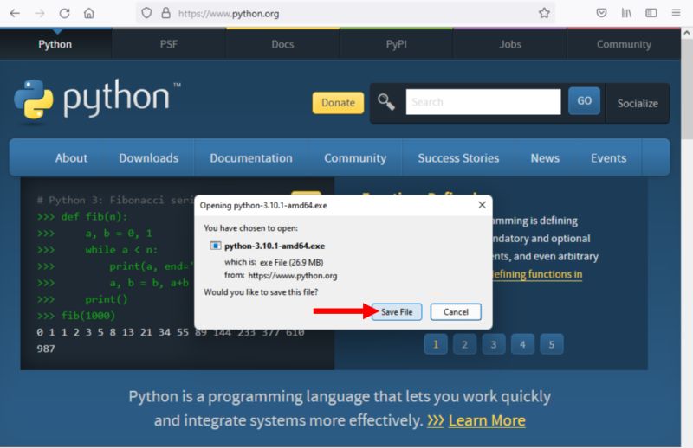Open the Downloads navigation menu
The image size is (693, 448).
tap(148, 158)
